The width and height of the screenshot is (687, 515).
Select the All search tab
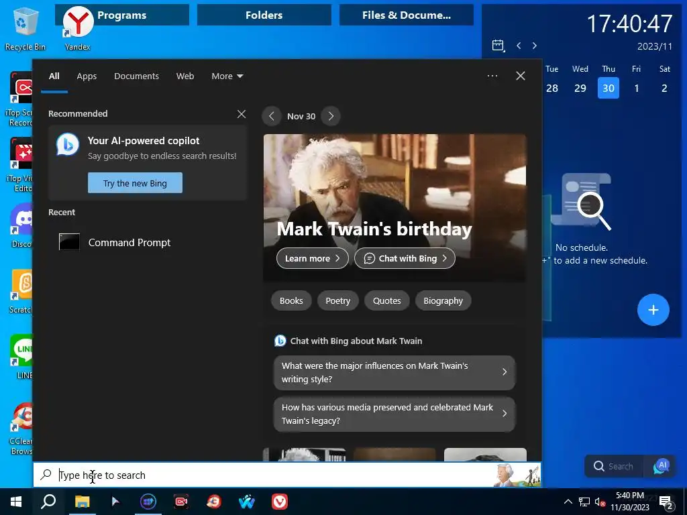click(54, 76)
